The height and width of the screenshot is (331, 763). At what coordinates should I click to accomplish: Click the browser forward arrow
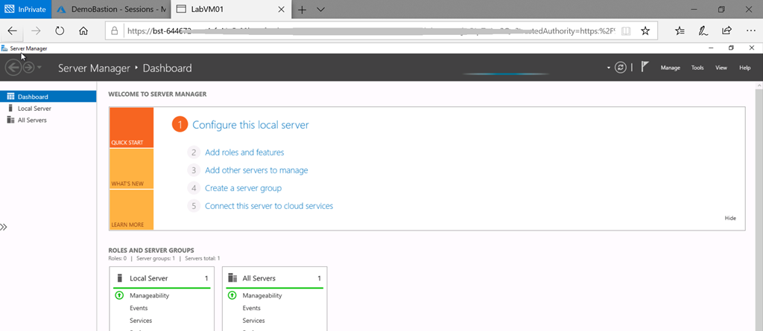36,30
